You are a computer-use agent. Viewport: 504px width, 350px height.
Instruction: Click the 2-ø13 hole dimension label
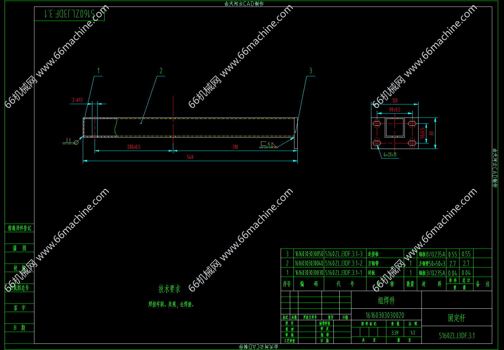[x=77, y=100]
